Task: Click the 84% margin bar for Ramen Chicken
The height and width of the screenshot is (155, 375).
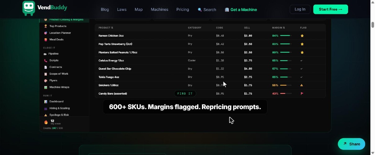Action: 286,36
